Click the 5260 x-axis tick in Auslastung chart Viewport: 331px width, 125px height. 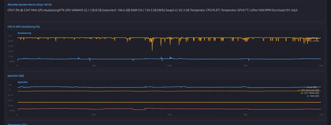(169, 65)
